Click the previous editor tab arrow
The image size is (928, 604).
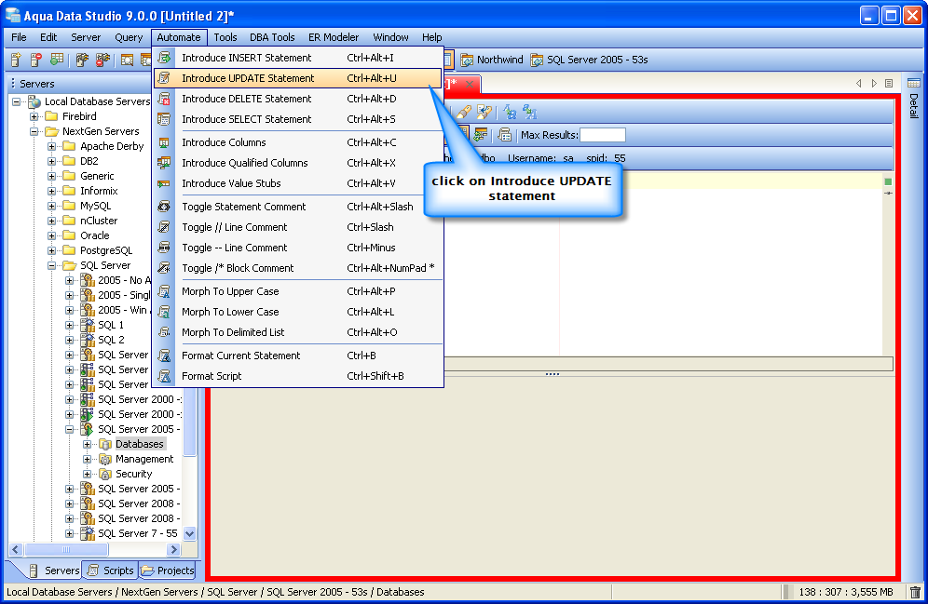pyautogui.click(x=859, y=84)
